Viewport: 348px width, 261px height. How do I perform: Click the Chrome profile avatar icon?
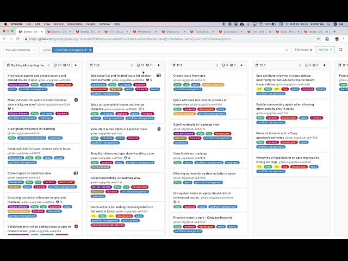coord(337,39)
